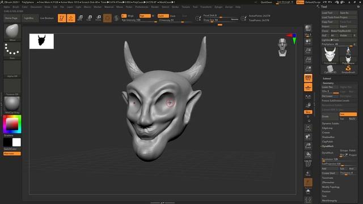
Task: Toggle the Qxyz rotation button
Action: click(x=308, y=112)
